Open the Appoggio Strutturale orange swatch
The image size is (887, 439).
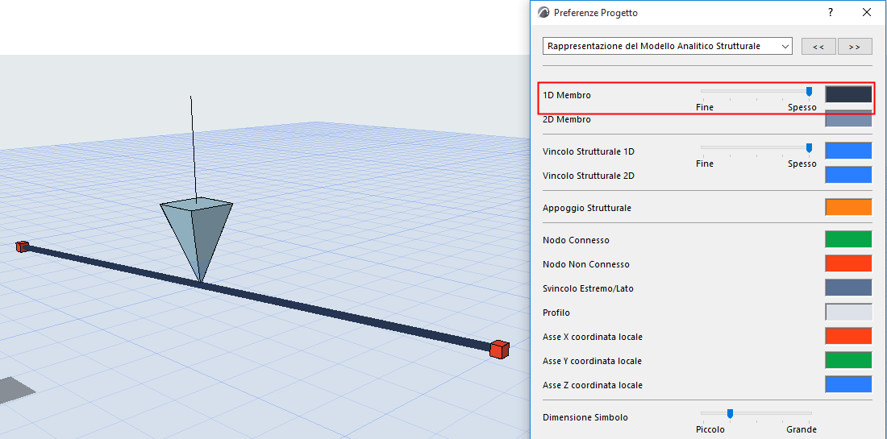(x=848, y=207)
